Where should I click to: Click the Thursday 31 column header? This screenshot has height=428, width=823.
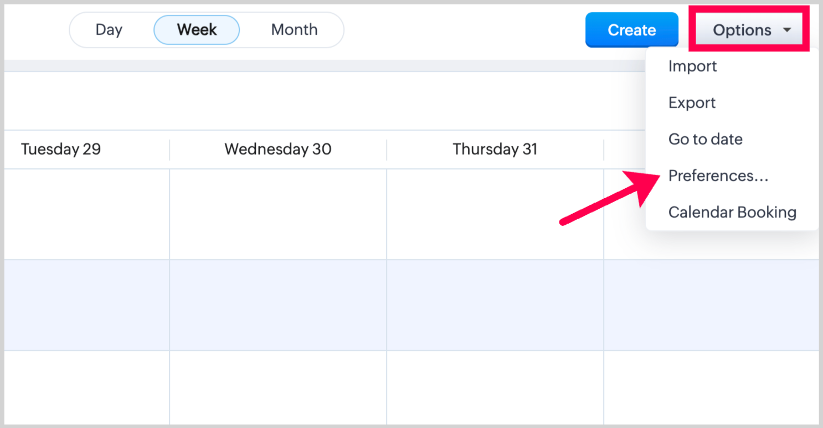coord(495,149)
